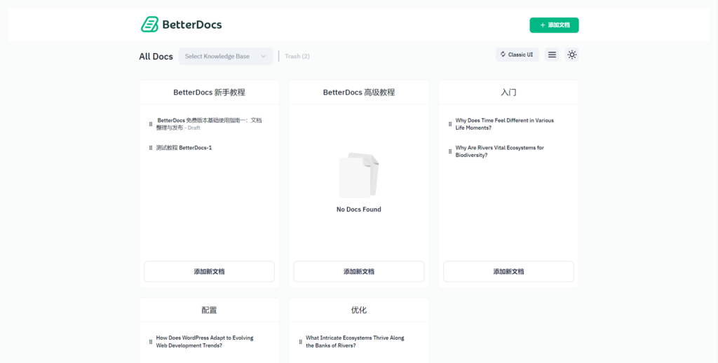Open Why Are Rivers Vital Ecosystems doc
This screenshot has height=363, width=718.
(x=499, y=151)
